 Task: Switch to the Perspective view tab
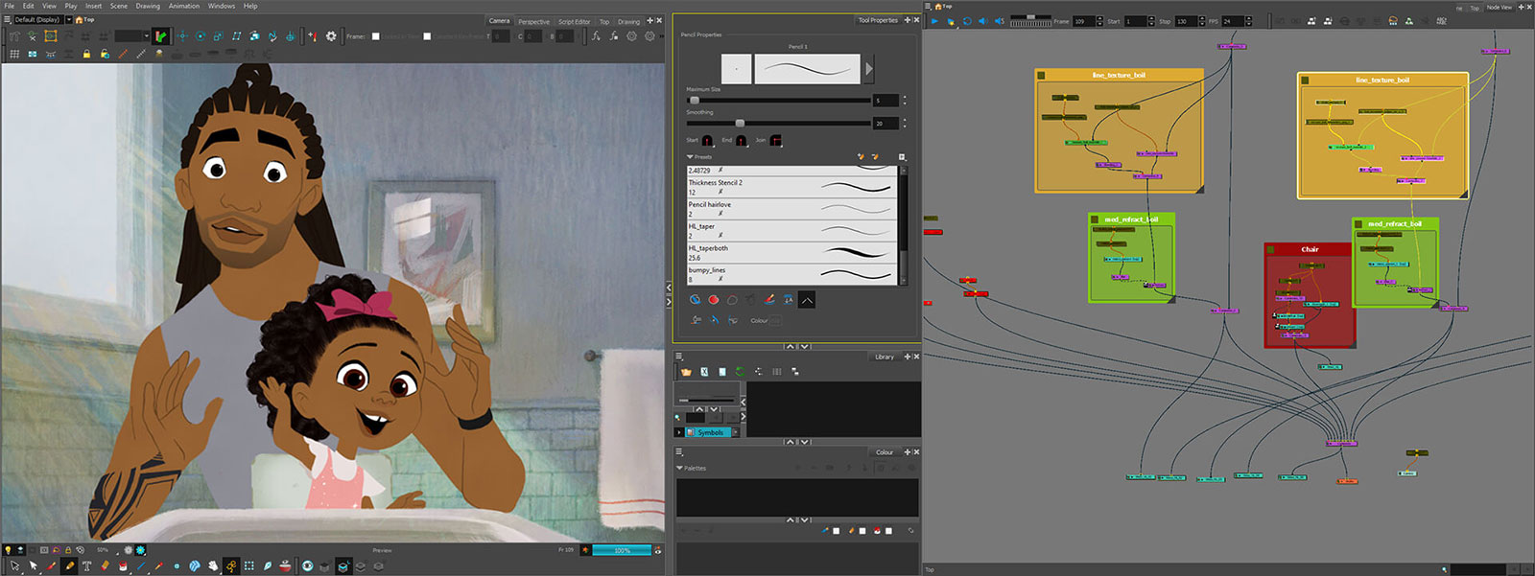click(x=533, y=21)
